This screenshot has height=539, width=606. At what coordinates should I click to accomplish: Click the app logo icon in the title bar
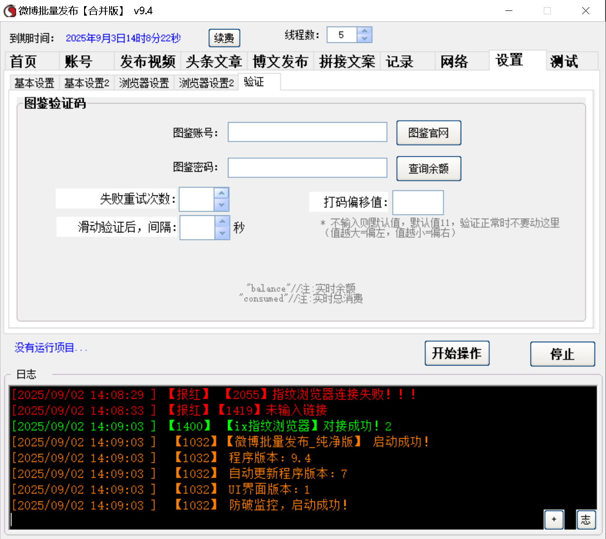pos(9,10)
